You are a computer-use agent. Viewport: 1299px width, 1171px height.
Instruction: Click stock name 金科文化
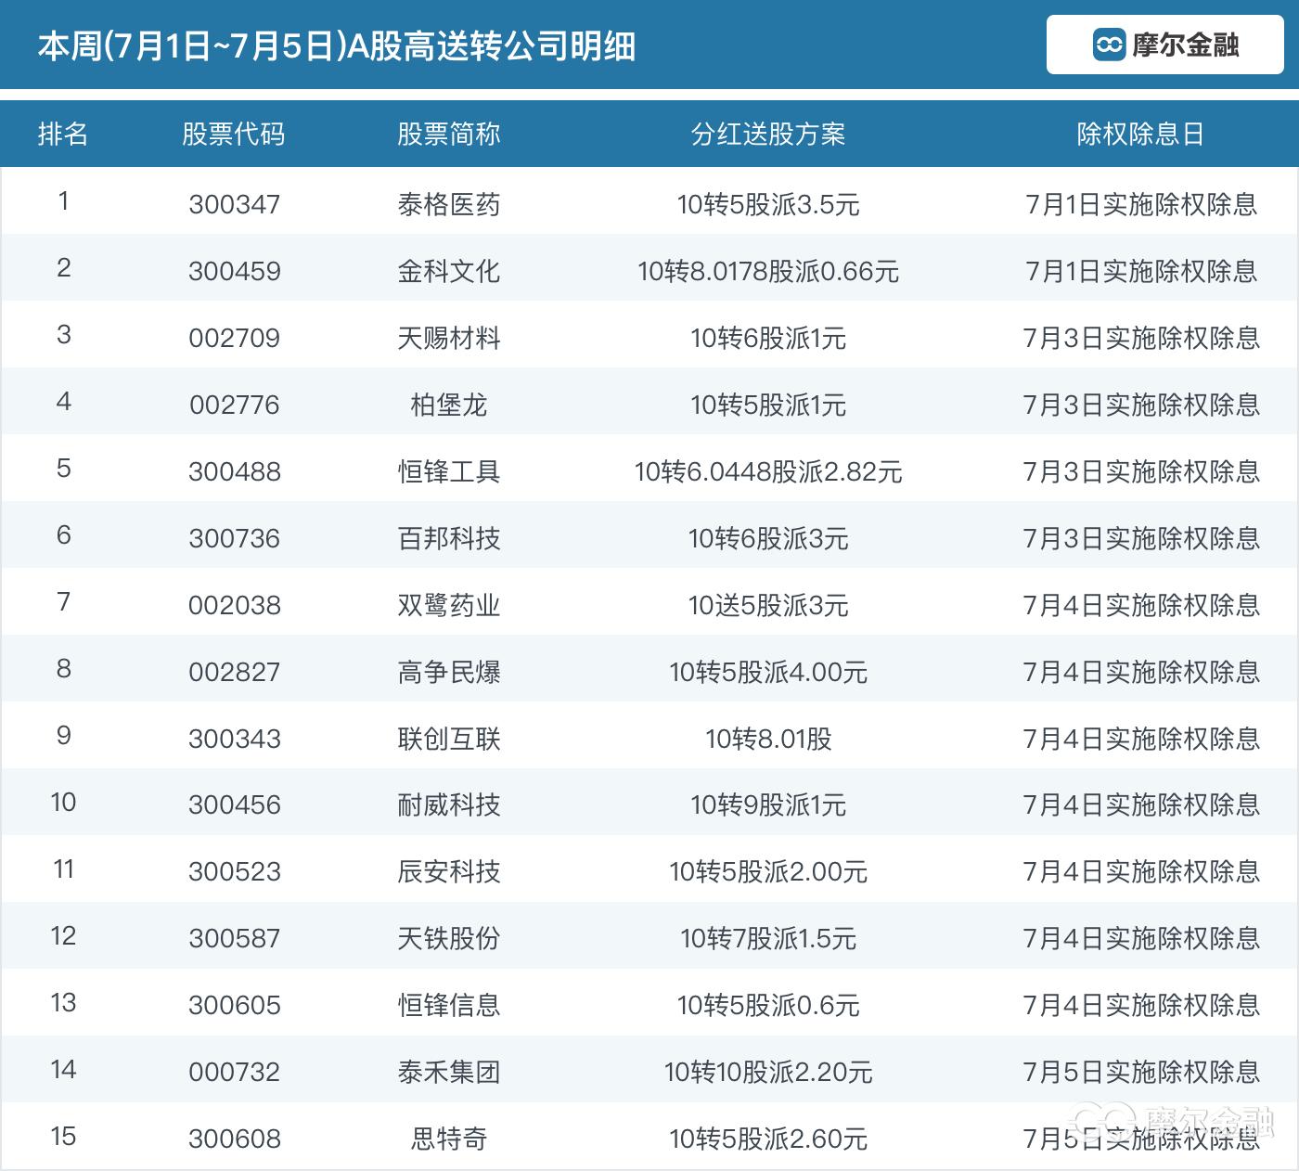449,271
